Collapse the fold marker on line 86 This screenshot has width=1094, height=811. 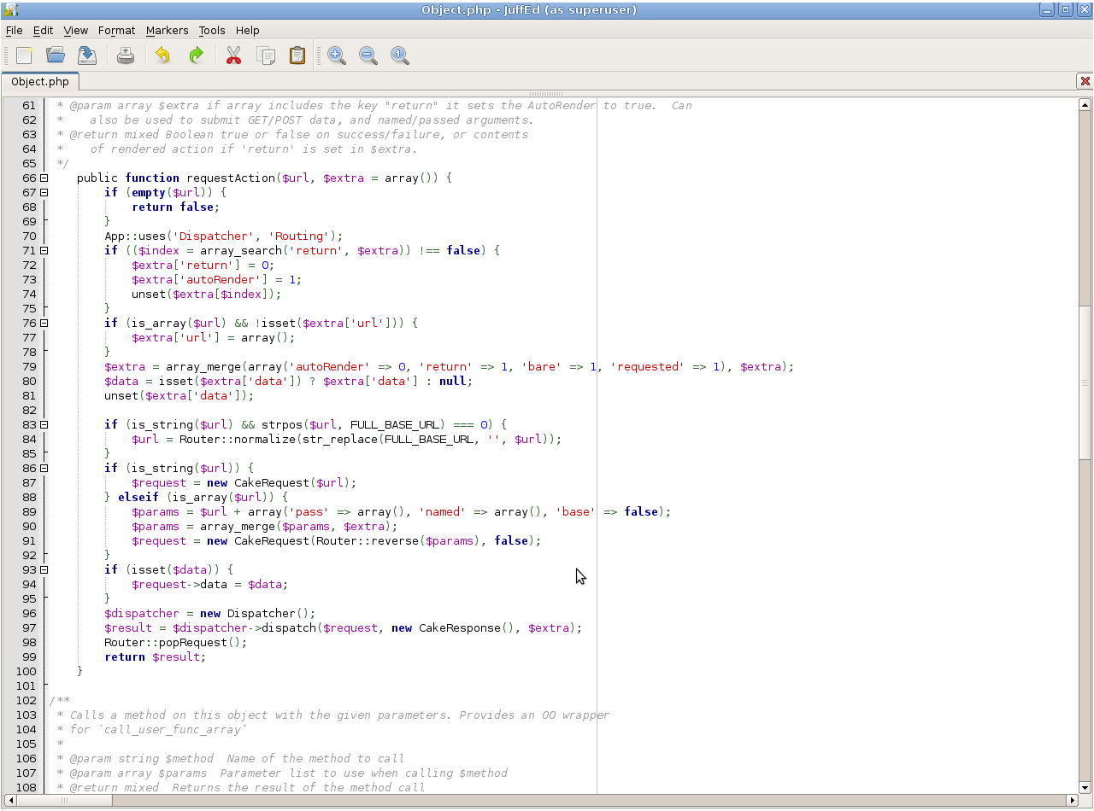click(44, 468)
